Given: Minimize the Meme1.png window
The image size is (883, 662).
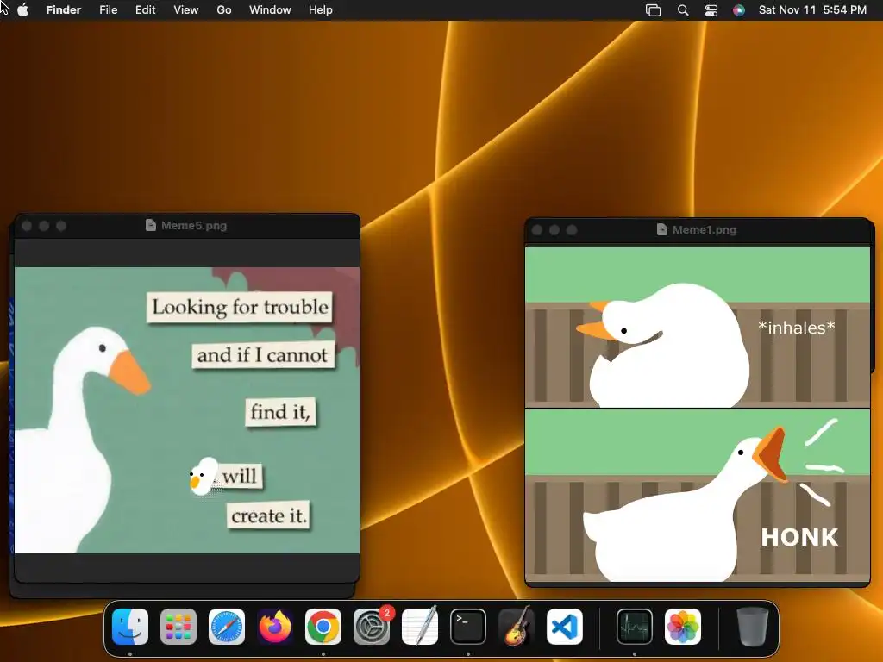Looking at the screenshot, I should [x=554, y=230].
